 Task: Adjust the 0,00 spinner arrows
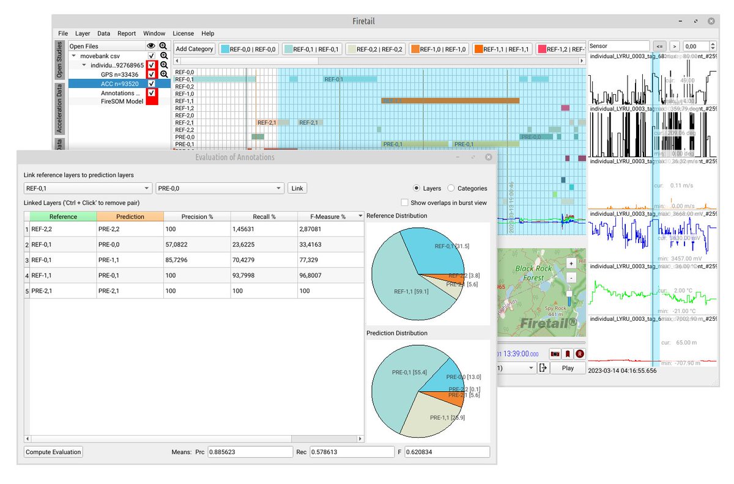point(713,46)
